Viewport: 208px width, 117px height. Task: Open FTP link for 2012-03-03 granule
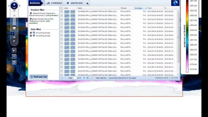click(73, 28)
